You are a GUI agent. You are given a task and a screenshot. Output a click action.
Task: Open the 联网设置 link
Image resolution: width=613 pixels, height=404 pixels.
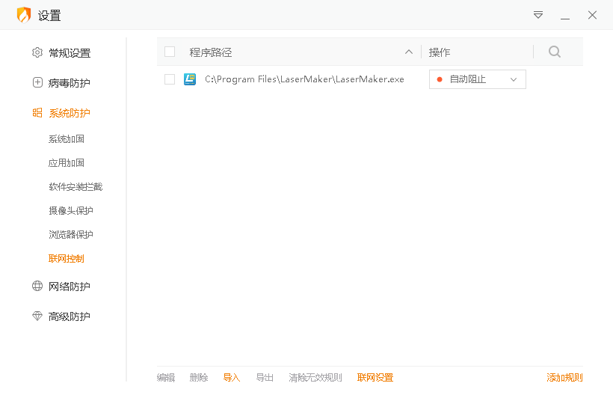coord(375,378)
